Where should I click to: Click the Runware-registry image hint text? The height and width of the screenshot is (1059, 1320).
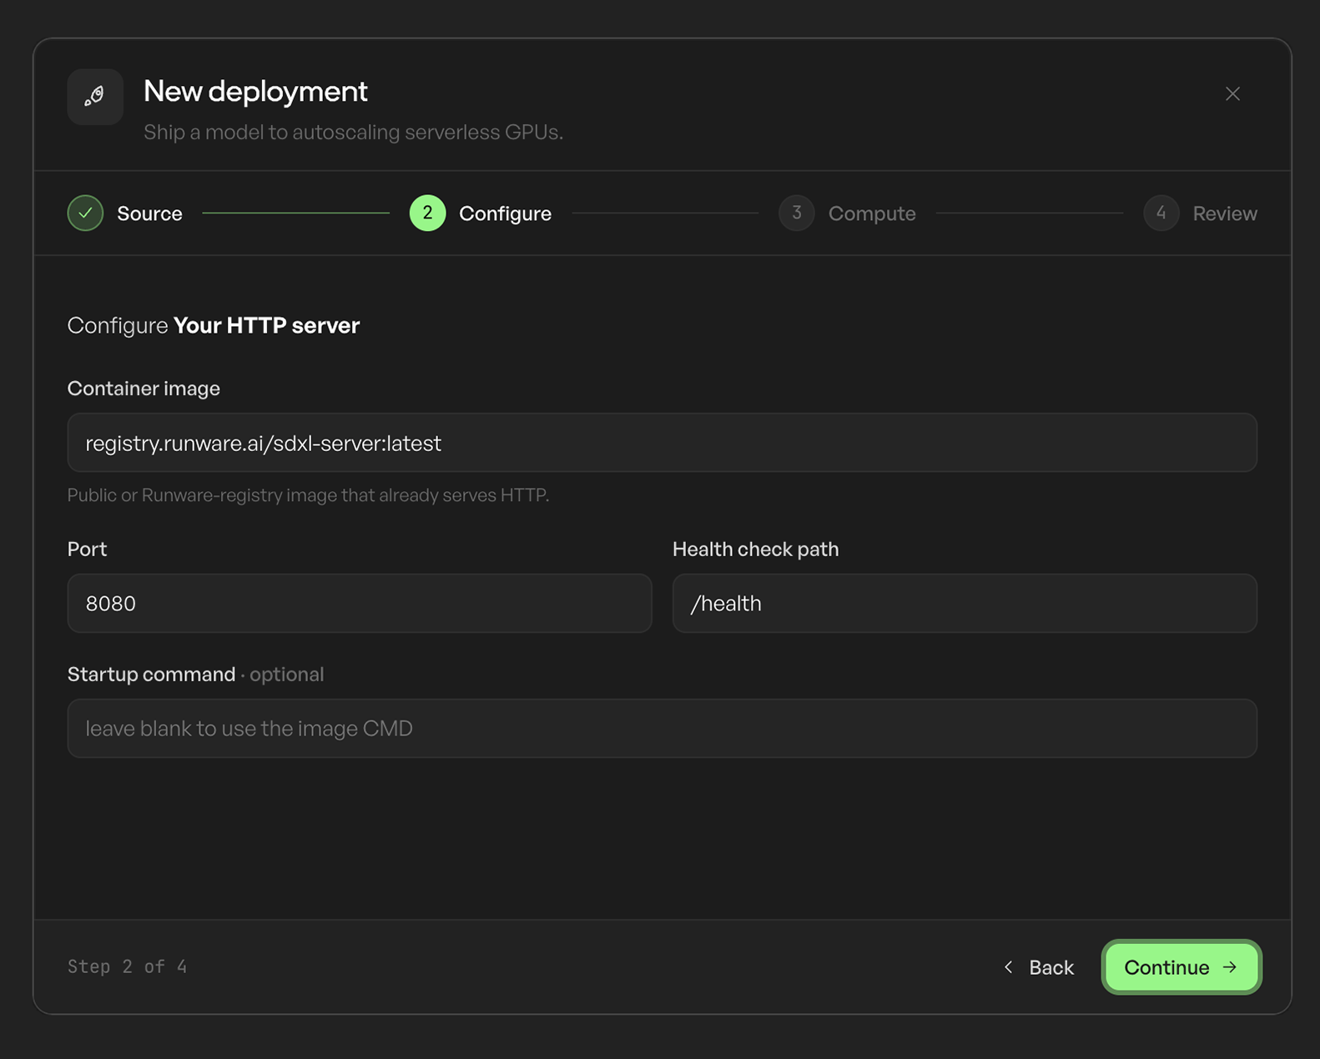308,495
